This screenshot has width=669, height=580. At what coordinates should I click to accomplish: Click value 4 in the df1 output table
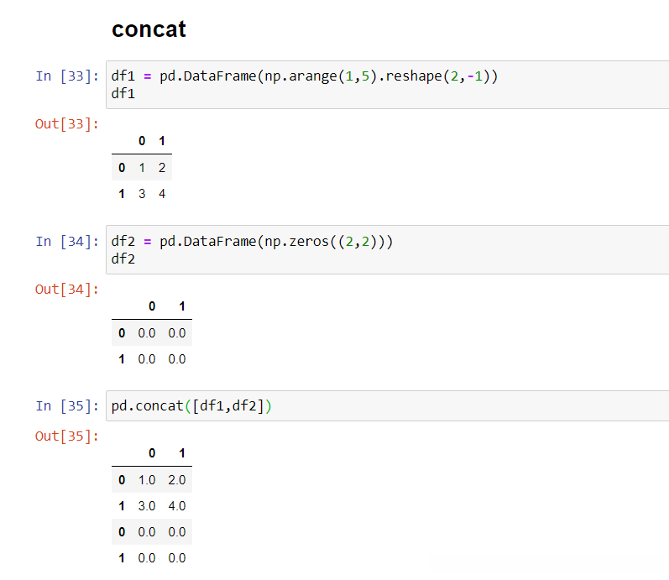pos(161,194)
